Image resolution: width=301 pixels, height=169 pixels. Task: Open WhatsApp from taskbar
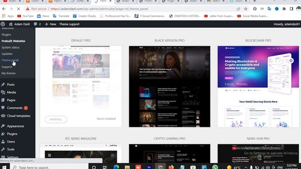pos(215,167)
